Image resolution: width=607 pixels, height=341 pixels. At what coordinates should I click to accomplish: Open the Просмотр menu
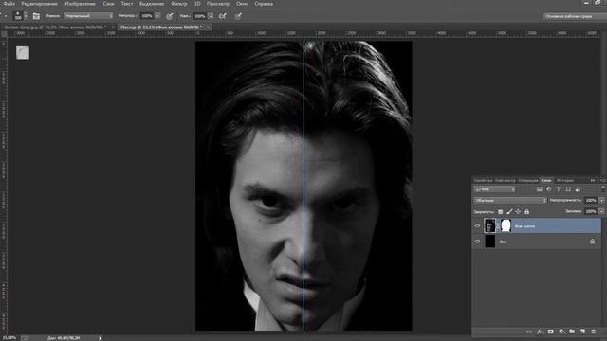tap(218, 4)
